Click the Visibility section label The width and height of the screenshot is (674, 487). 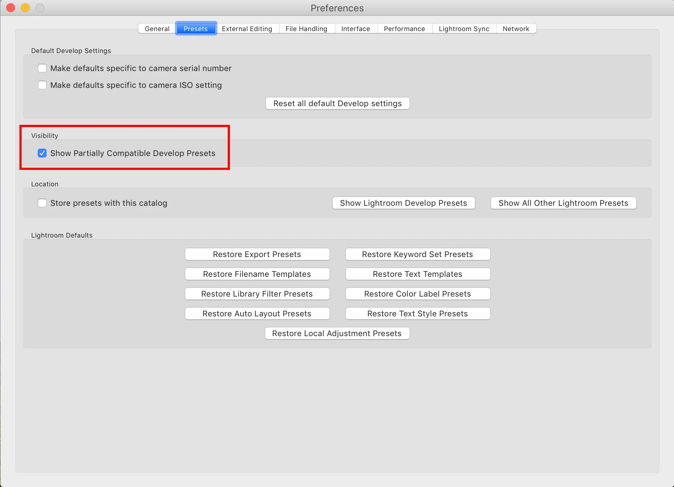tap(45, 135)
